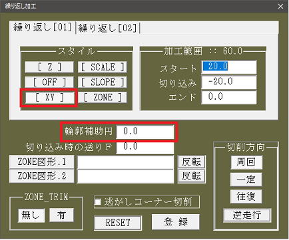Image resolution: width=289 pixels, height=240 pixels.
Task: Click the 輪郭補助円 input field
Action: click(145, 132)
